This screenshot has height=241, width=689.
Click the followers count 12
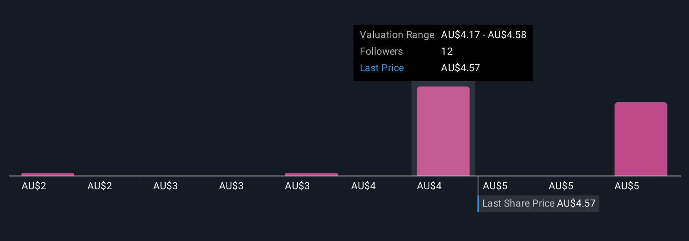pos(447,51)
